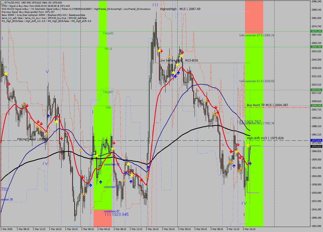
Task: Select the yellow star marker on the newest candle
Action: [248, 145]
